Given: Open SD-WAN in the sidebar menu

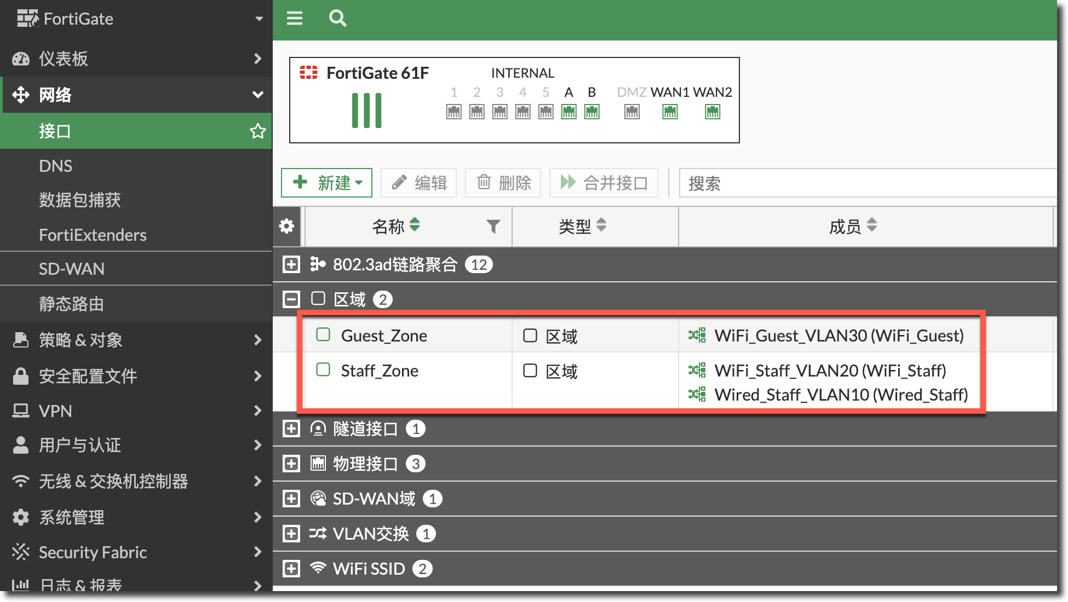Looking at the screenshot, I should click(x=71, y=269).
